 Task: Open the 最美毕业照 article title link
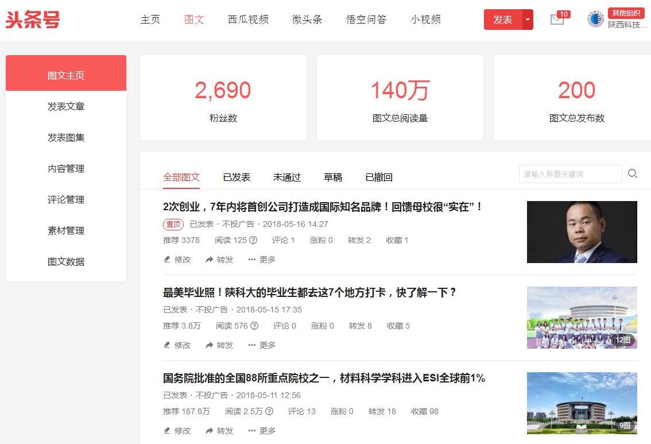coord(310,292)
